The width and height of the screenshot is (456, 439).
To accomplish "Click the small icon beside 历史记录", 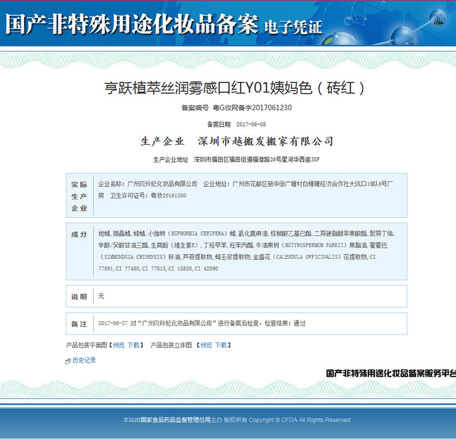I will (x=68, y=361).
